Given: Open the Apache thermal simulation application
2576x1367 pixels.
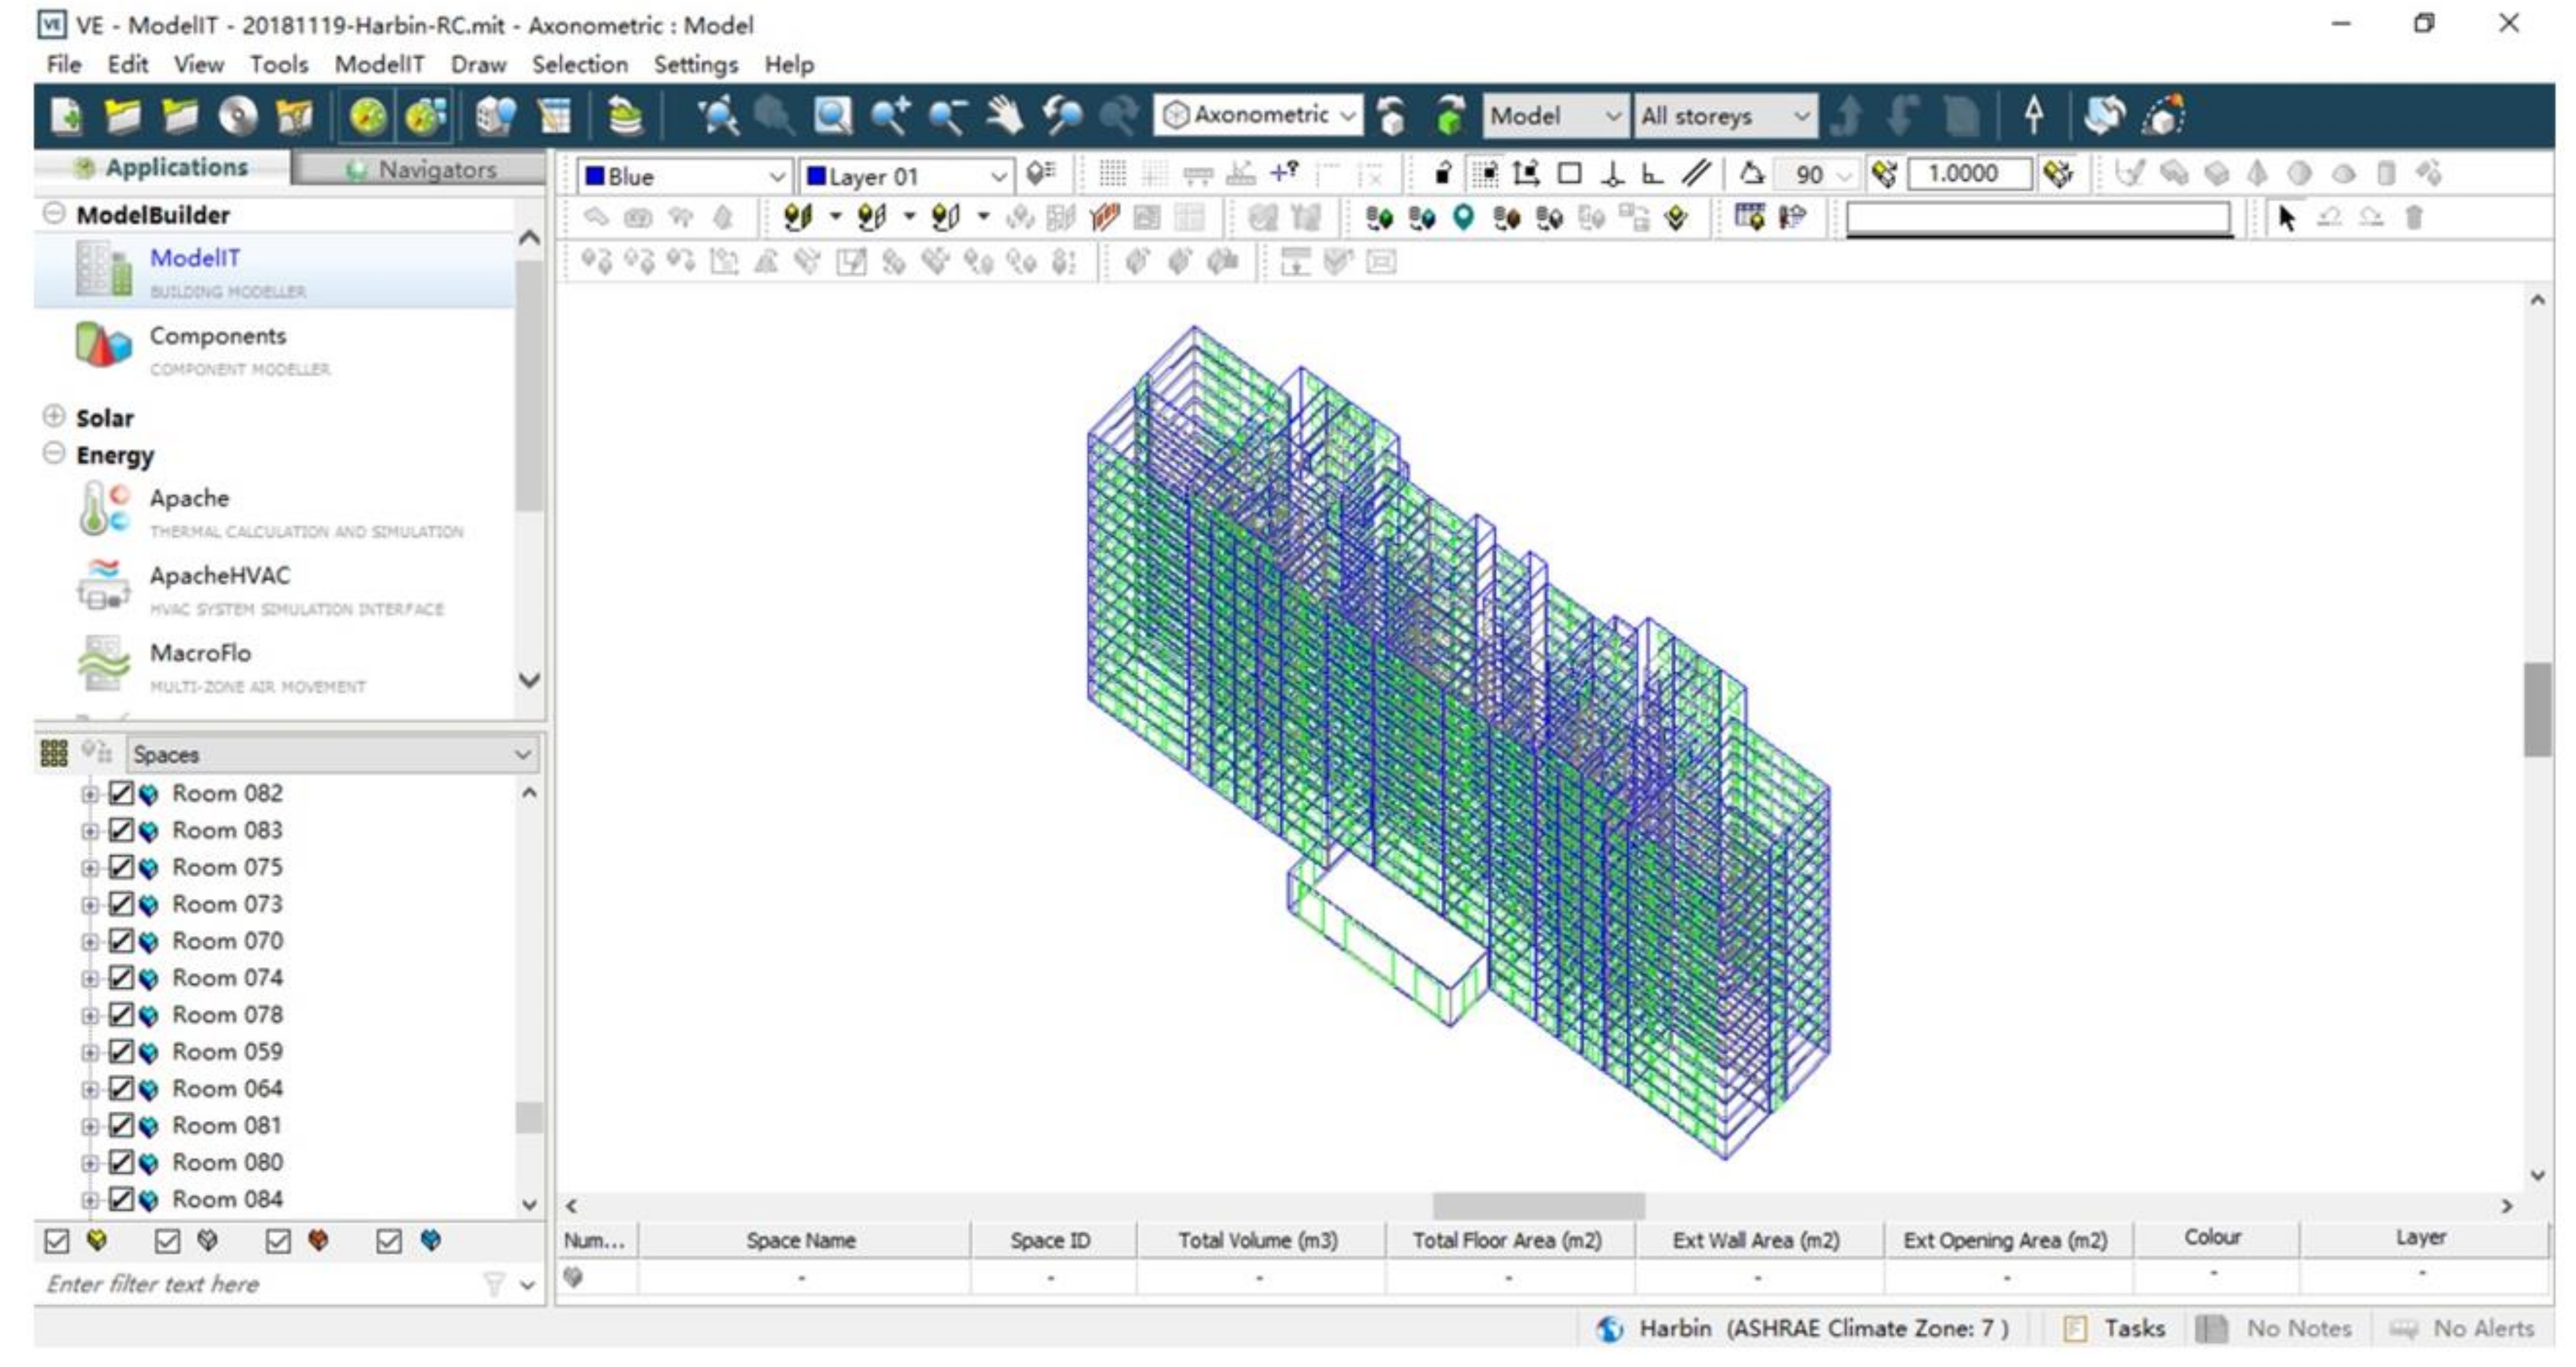Looking at the screenshot, I should pyautogui.click(x=189, y=498).
